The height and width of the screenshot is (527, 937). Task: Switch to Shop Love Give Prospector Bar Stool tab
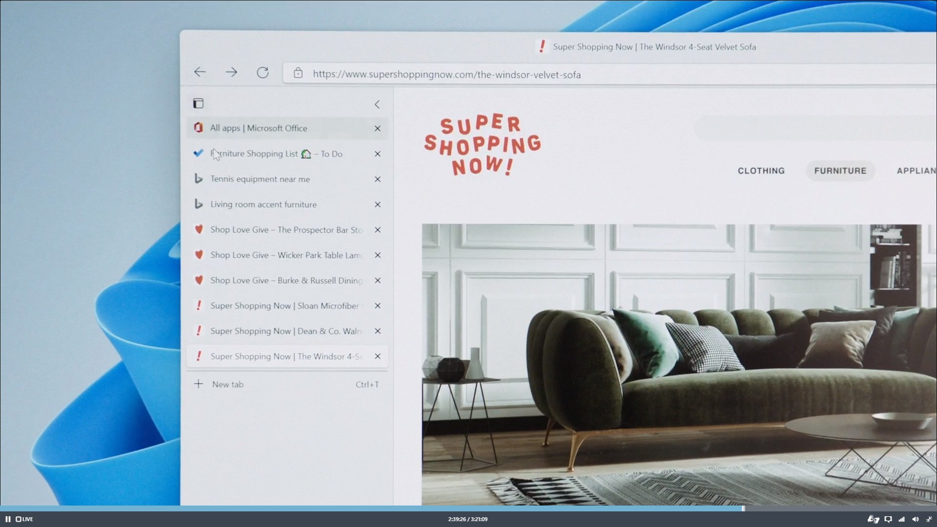[x=287, y=230]
